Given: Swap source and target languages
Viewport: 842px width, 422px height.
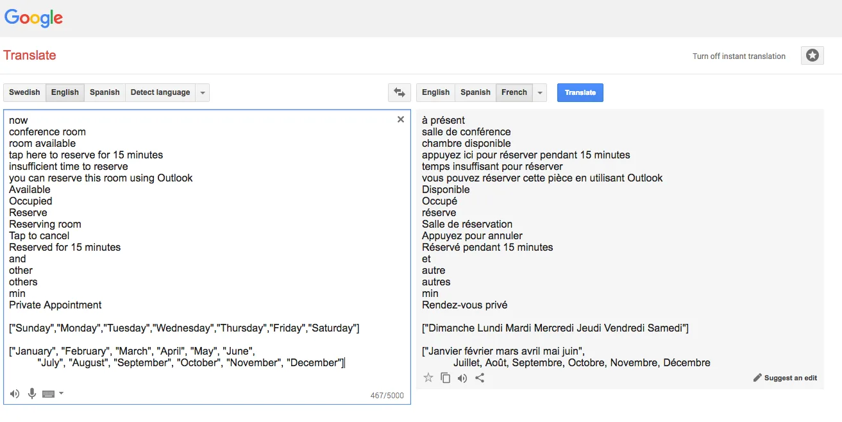Looking at the screenshot, I should [x=400, y=92].
